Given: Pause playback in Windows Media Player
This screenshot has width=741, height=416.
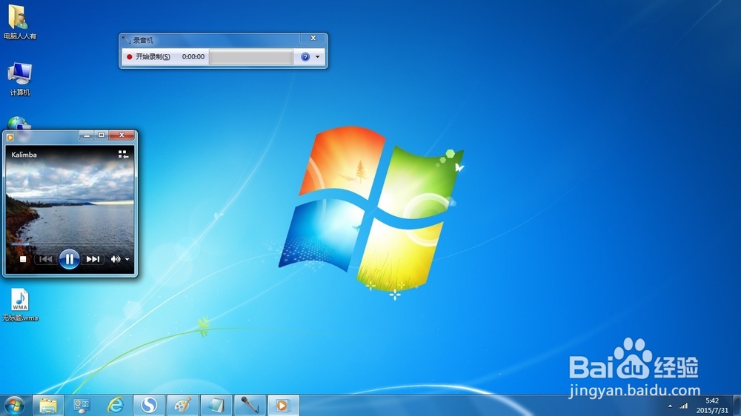Looking at the screenshot, I should (69, 259).
